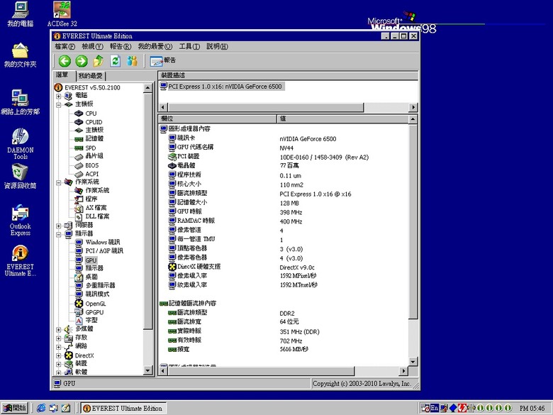This screenshot has width=553, height=415.
Task: Switch to the 選單 tab
Action: [x=63, y=75]
